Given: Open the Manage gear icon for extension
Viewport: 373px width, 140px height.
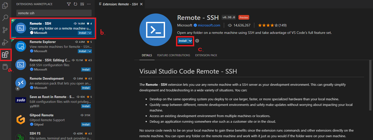Looking at the screenshot, I should (x=197, y=41).
